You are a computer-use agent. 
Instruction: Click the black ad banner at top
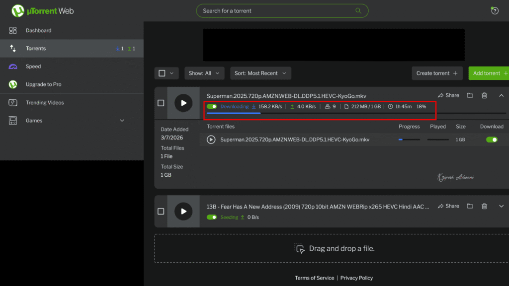[x=334, y=45]
